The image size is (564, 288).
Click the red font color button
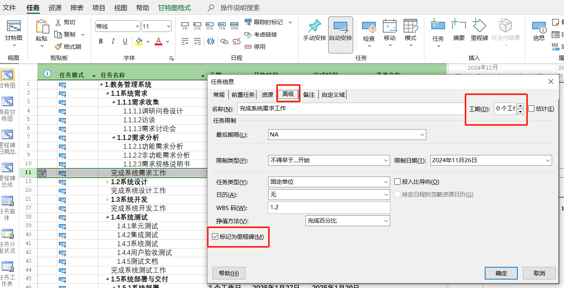click(159, 41)
